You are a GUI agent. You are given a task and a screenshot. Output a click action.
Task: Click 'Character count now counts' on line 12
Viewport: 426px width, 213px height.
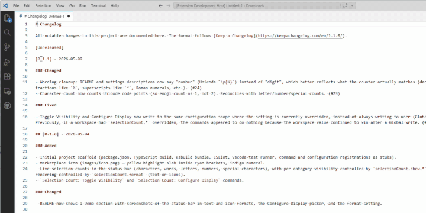click(69, 93)
